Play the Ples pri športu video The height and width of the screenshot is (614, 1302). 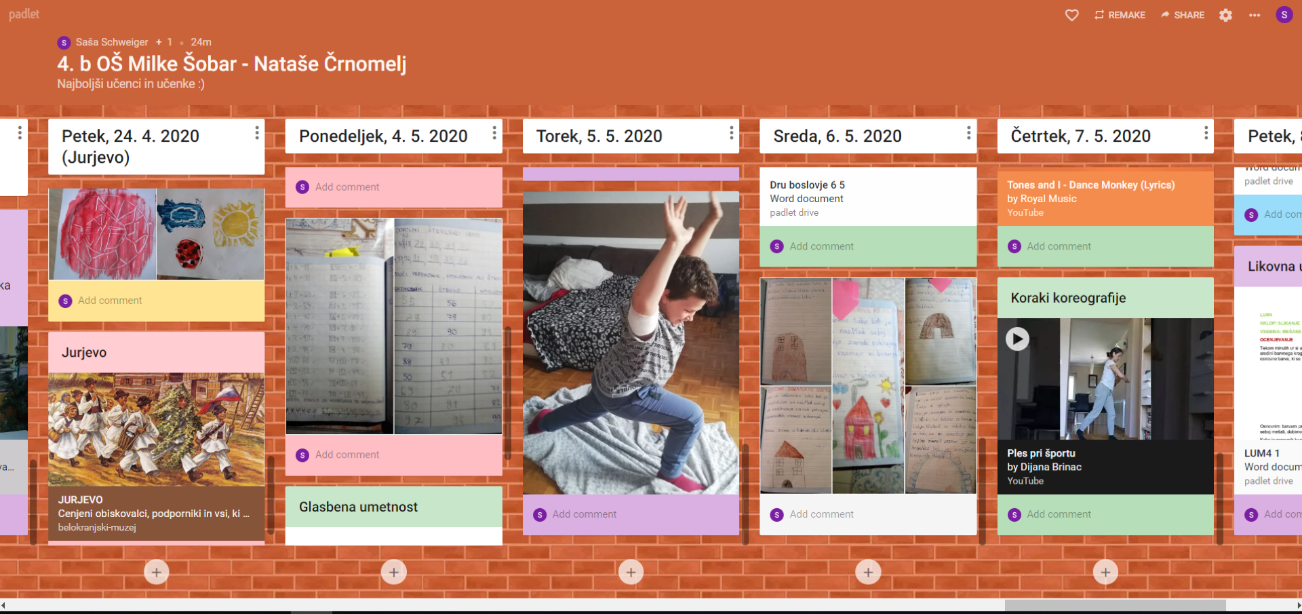(1017, 339)
